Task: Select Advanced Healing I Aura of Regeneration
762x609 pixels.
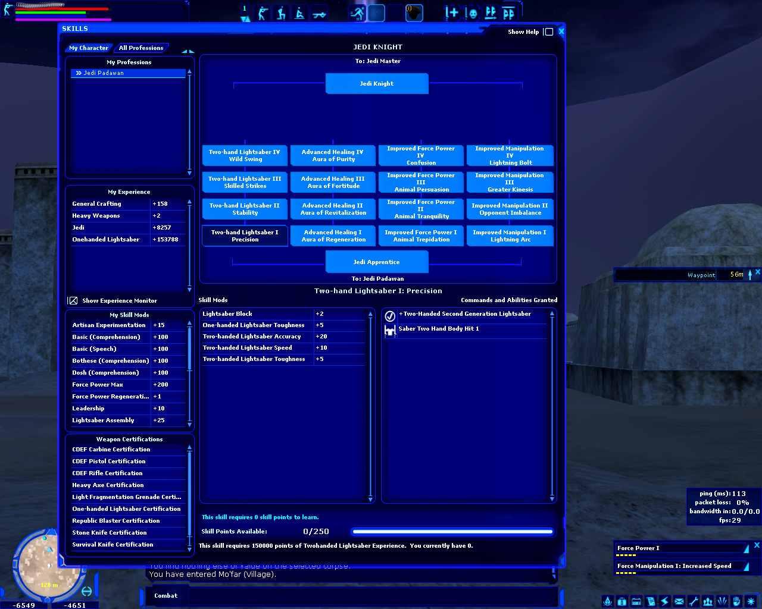Action: (333, 236)
